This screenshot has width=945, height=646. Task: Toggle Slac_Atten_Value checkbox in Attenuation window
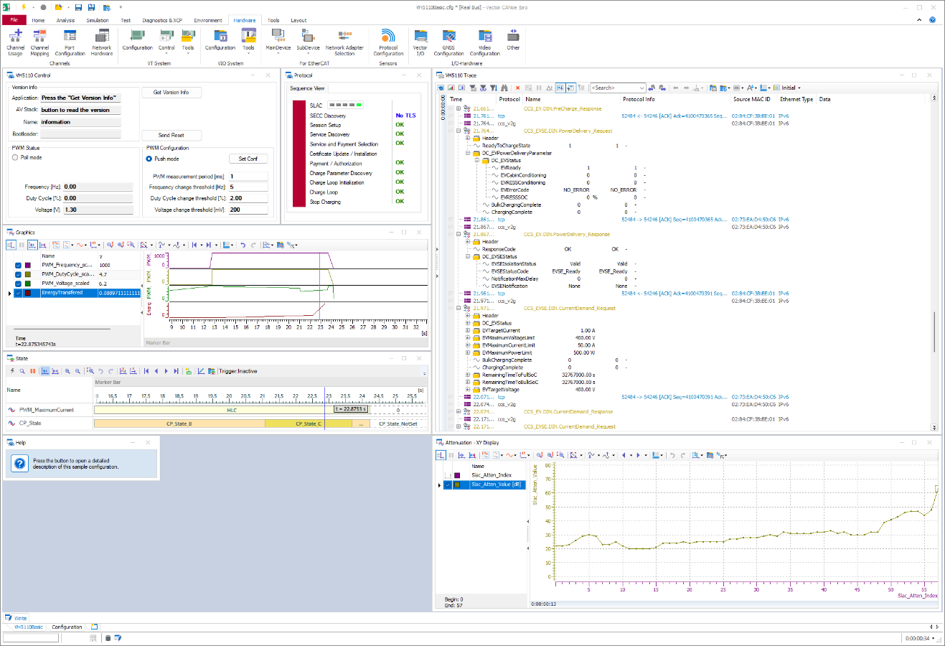coord(448,484)
